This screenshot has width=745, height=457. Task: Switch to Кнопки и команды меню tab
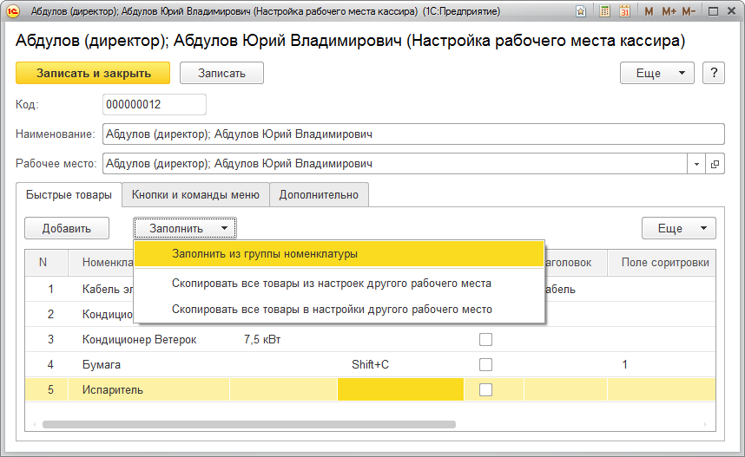tap(195, 194)
